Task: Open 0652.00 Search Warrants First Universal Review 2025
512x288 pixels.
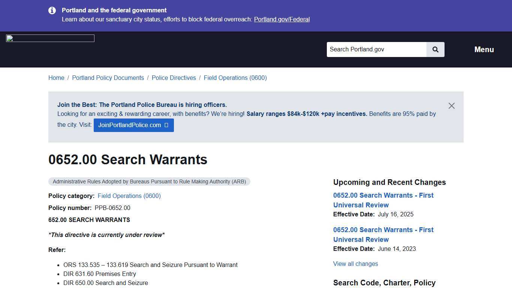Action: (x=383, y=200)
